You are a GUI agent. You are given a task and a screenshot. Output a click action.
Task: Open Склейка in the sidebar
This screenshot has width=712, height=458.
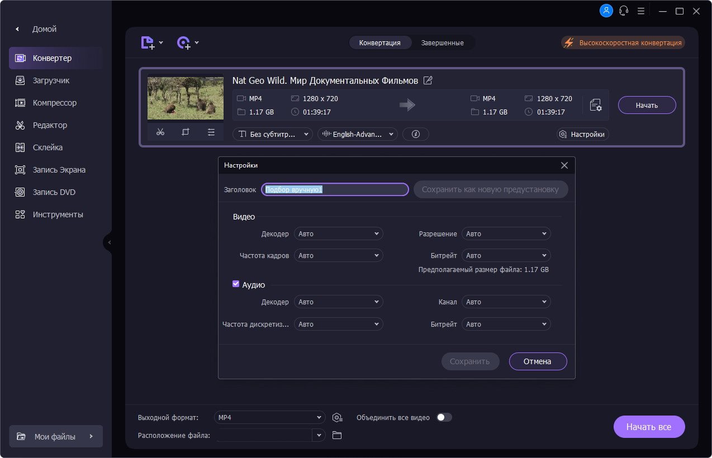(x=56, y=147)
